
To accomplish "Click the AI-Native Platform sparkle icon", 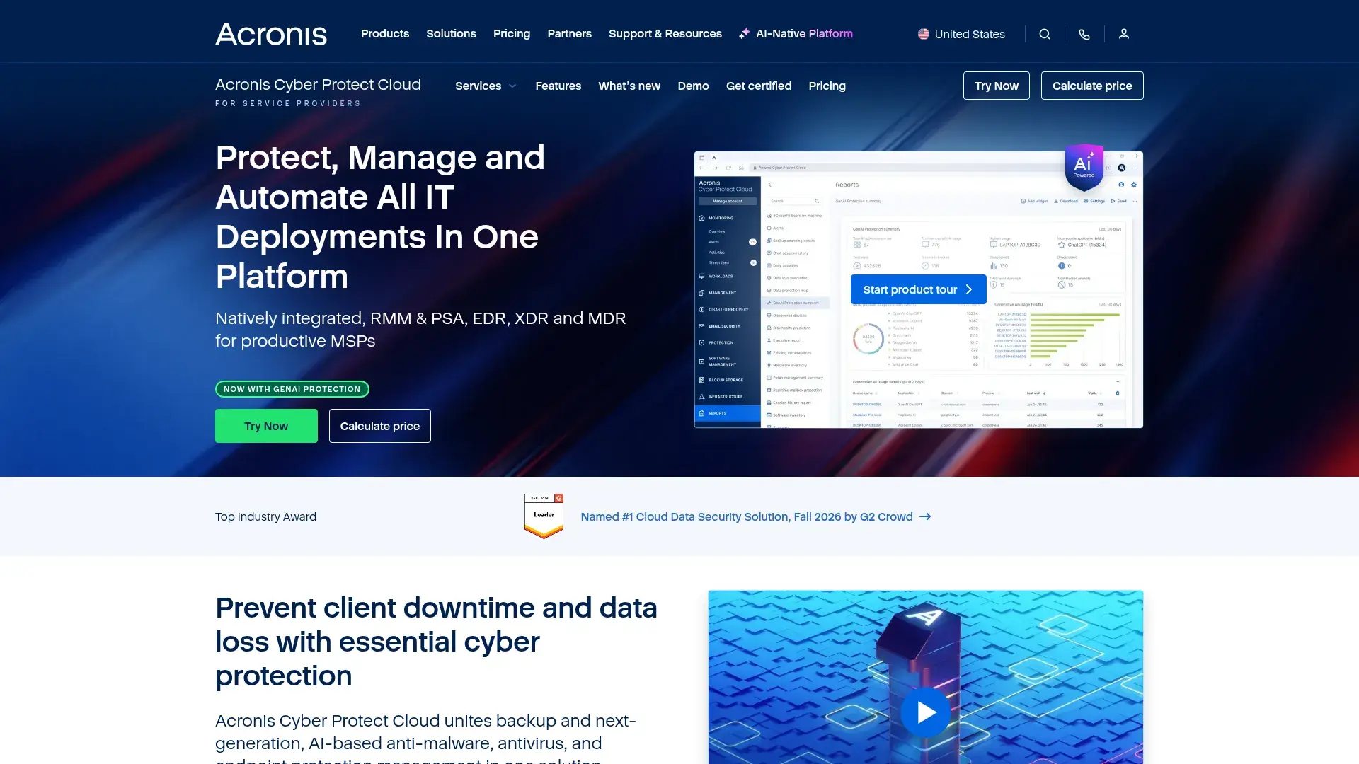I will [x=745, y=34].
